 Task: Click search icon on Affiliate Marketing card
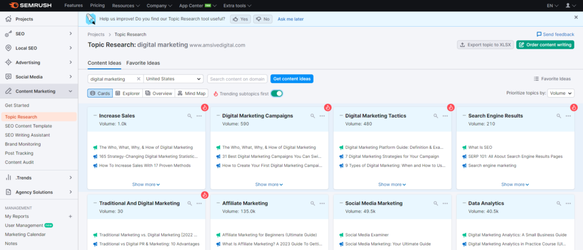click(313, 203)
